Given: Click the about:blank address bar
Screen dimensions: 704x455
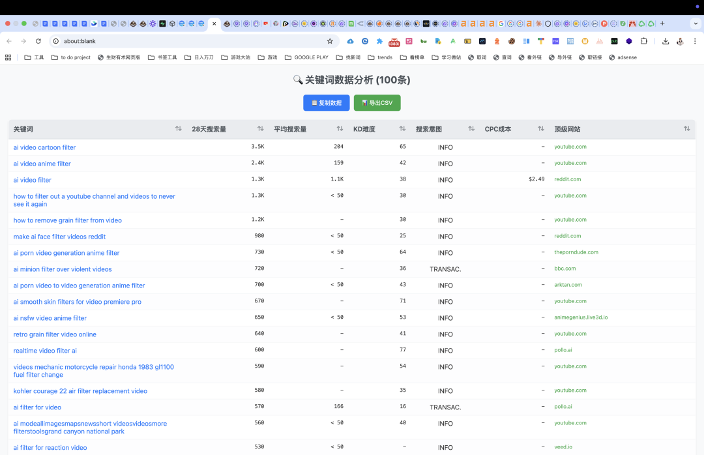Looking at the screenshot, I should (x=193, y=41).
